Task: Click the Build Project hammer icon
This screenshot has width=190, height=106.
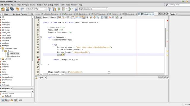Action: (50, 9)
